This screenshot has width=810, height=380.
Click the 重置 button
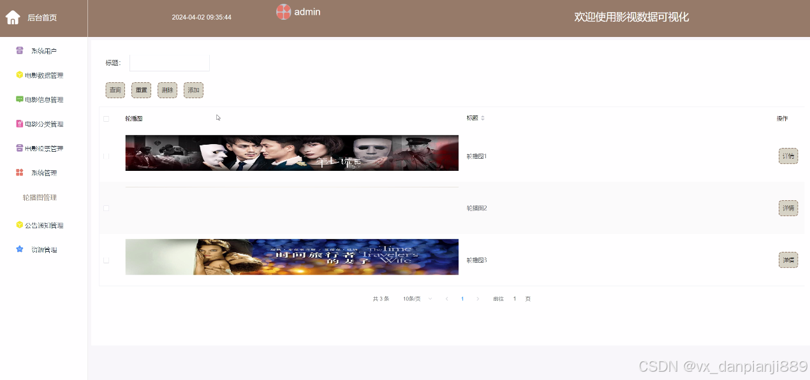[141, 91]
